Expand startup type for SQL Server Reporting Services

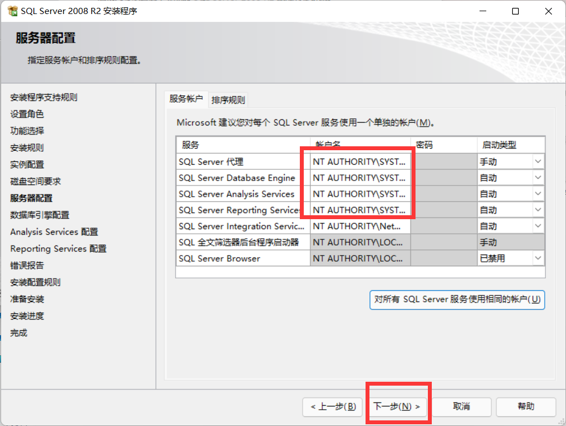[x=538, y=210]
